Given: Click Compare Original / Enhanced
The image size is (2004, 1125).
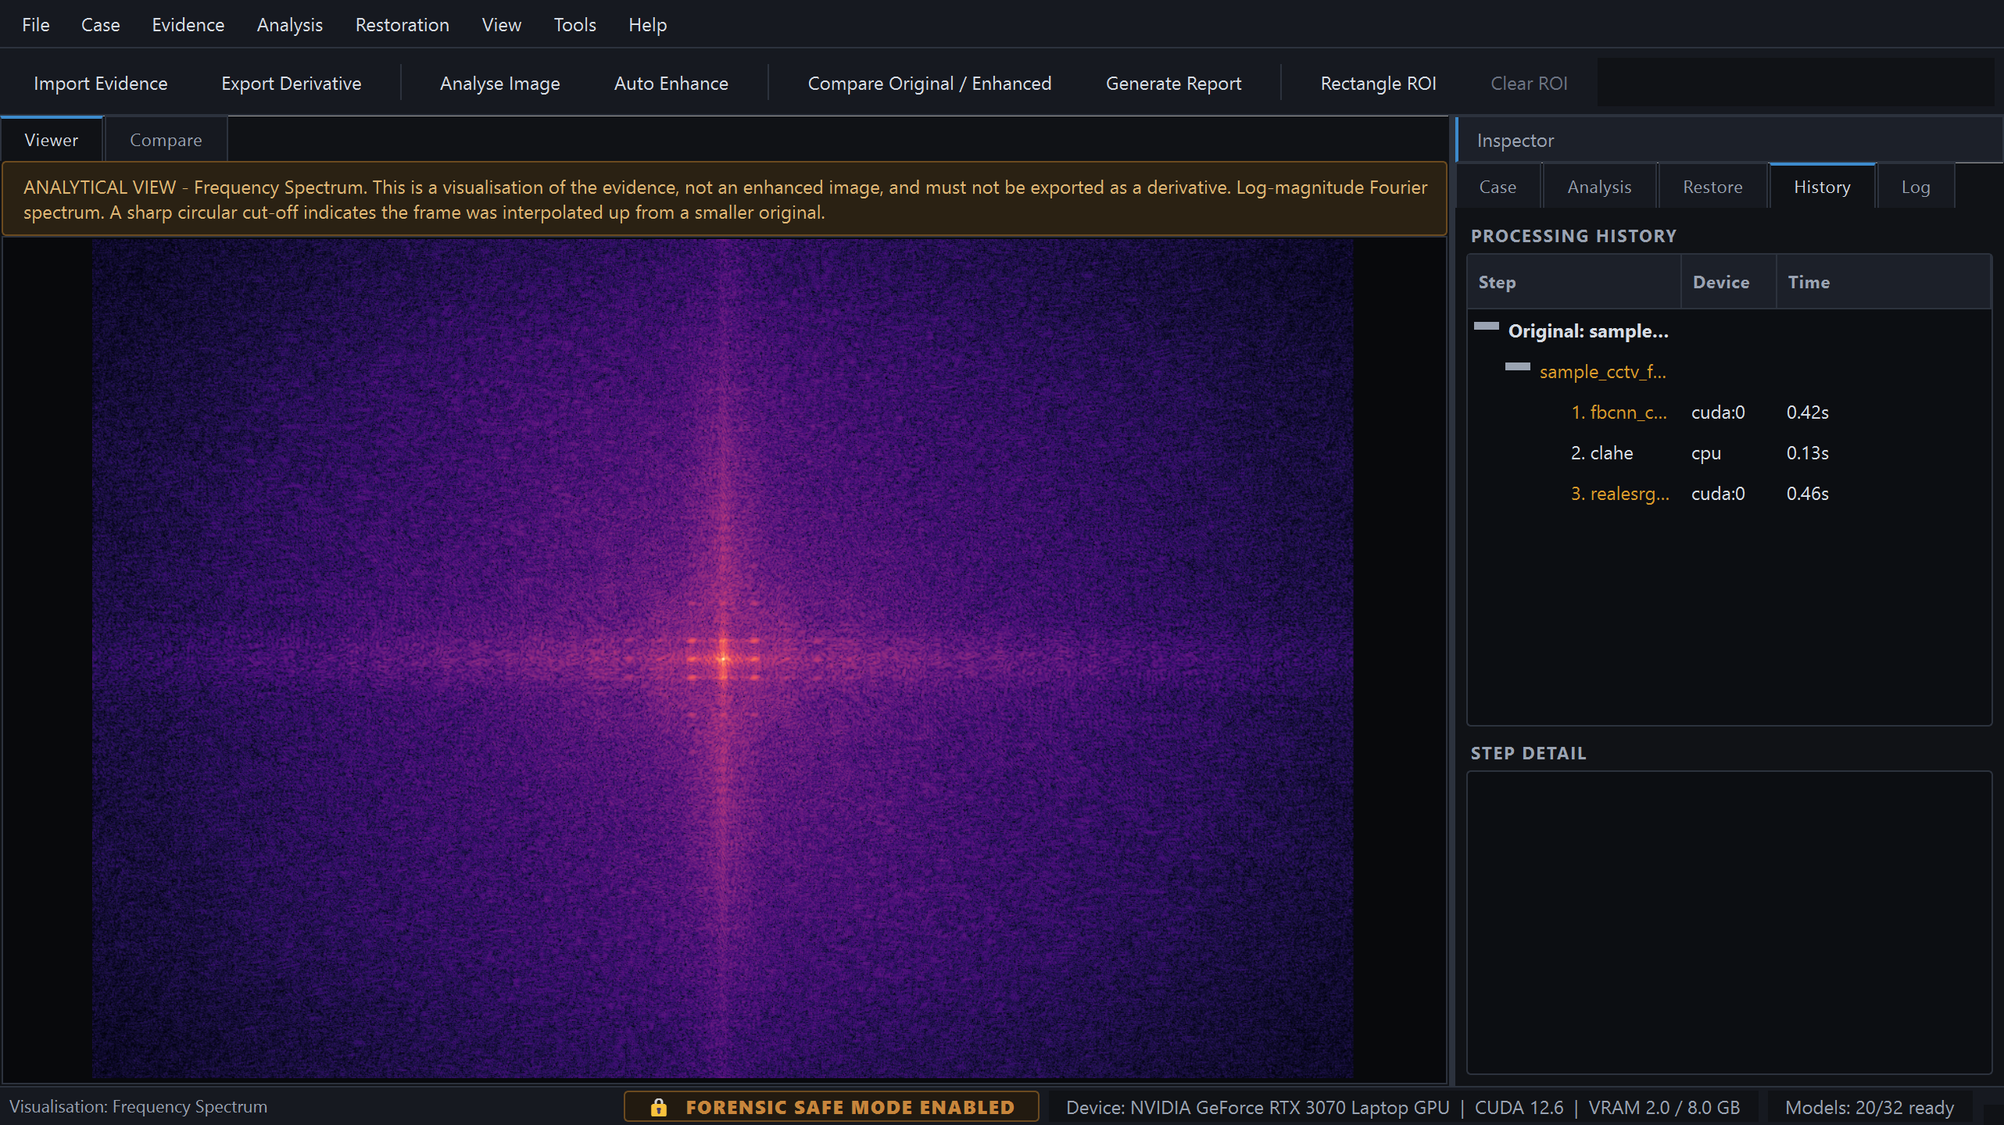Looking at the screenshot, I should 929,83.
